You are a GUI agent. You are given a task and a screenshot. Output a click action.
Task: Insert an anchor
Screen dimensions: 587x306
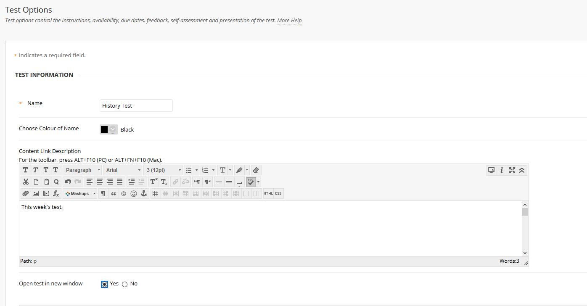pyautogui.click(x=144, y=194)
